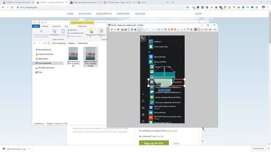Click Скопировать путь in the Explorer ribbon

click(75, 33)
